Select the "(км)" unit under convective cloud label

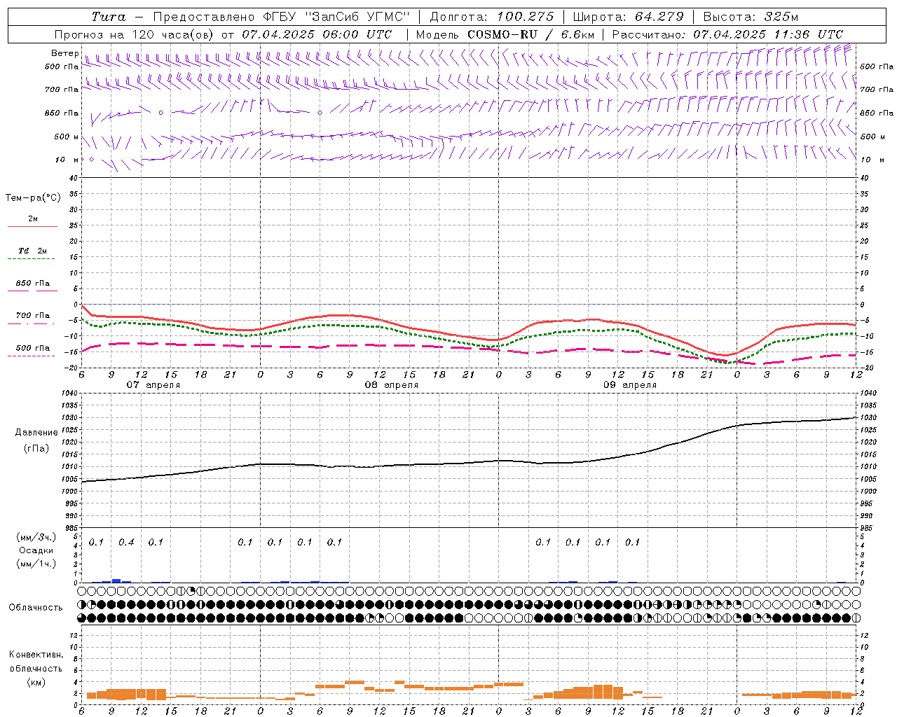point(36,682)
